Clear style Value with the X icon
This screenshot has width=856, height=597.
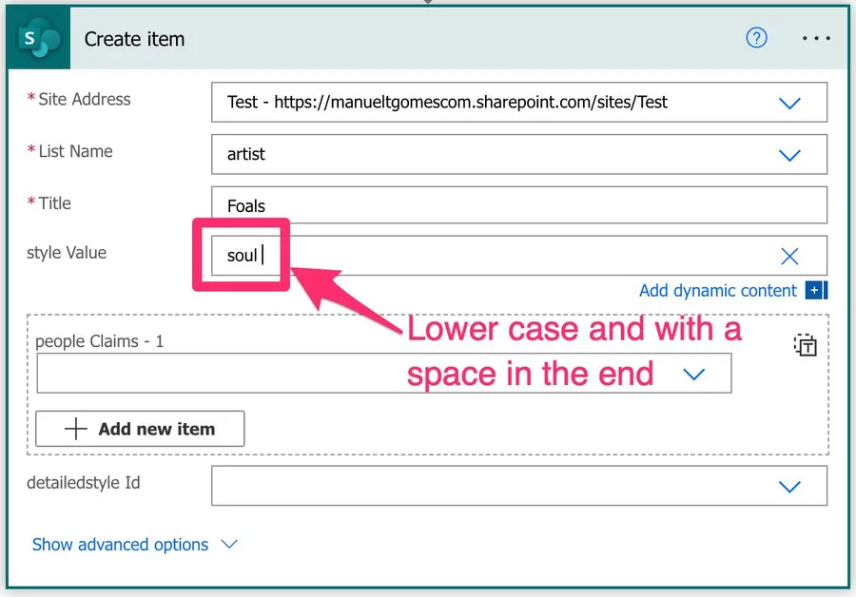789,256
